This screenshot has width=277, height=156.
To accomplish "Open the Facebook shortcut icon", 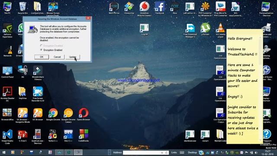I will (160, 8).
